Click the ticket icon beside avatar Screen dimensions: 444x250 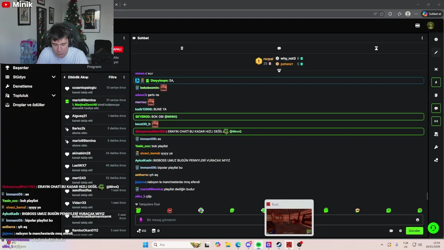click(417, 25)
